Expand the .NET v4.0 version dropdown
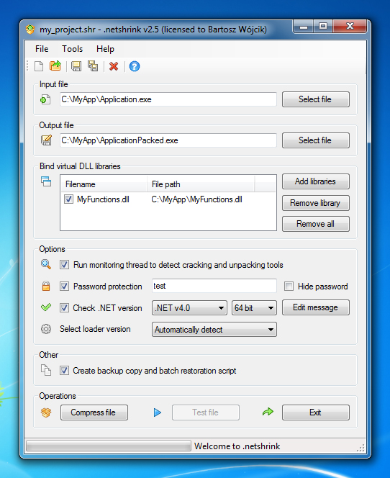This screenshot has height=478, width=390. tap(189, 308)
